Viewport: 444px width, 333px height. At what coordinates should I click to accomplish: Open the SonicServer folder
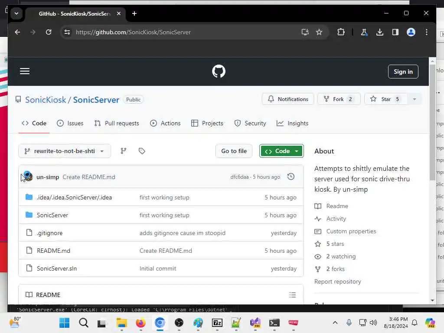pos(52,215)
